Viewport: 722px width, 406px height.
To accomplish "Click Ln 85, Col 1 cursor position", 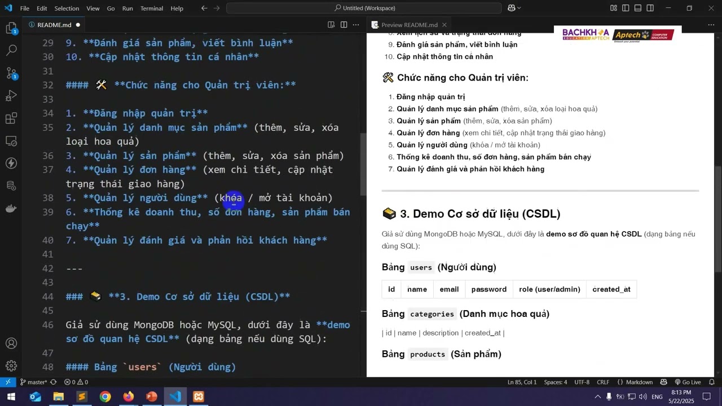I will (x=522, y=382).
